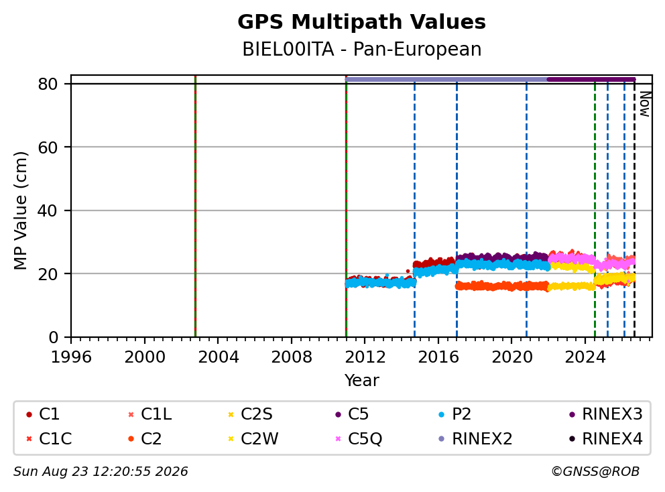
Task: Select the RINEX4 legend entry
Action: coord(605,438)
